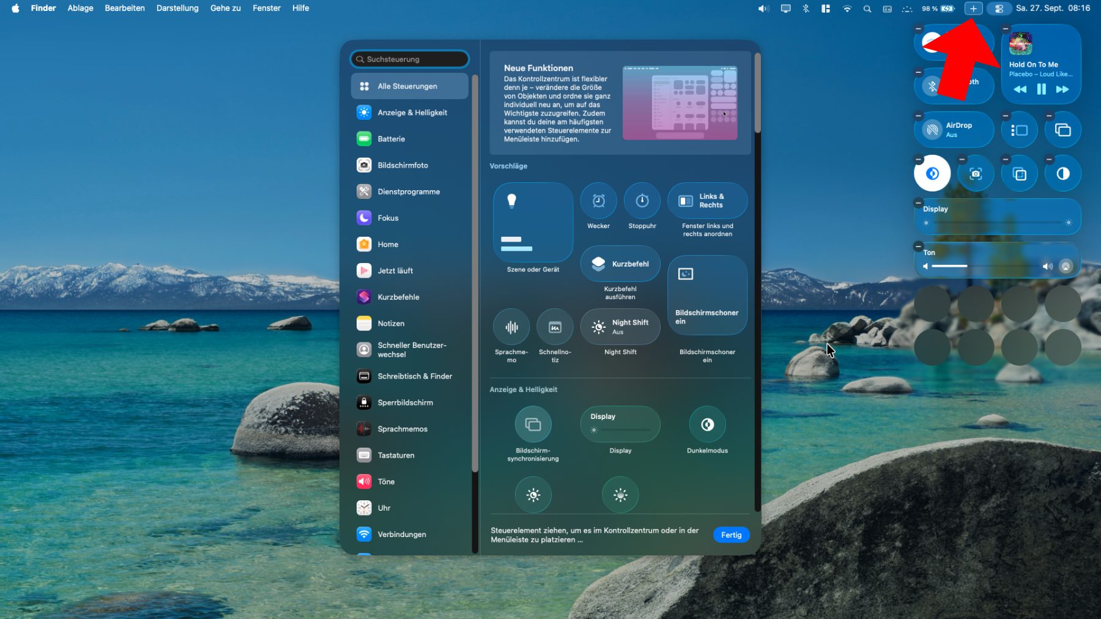Image resolution: width=1101 pixels, height=619 pixels.
Task: Open the Ablage menu
Action: pyautogui.click(x=80, y=9)
